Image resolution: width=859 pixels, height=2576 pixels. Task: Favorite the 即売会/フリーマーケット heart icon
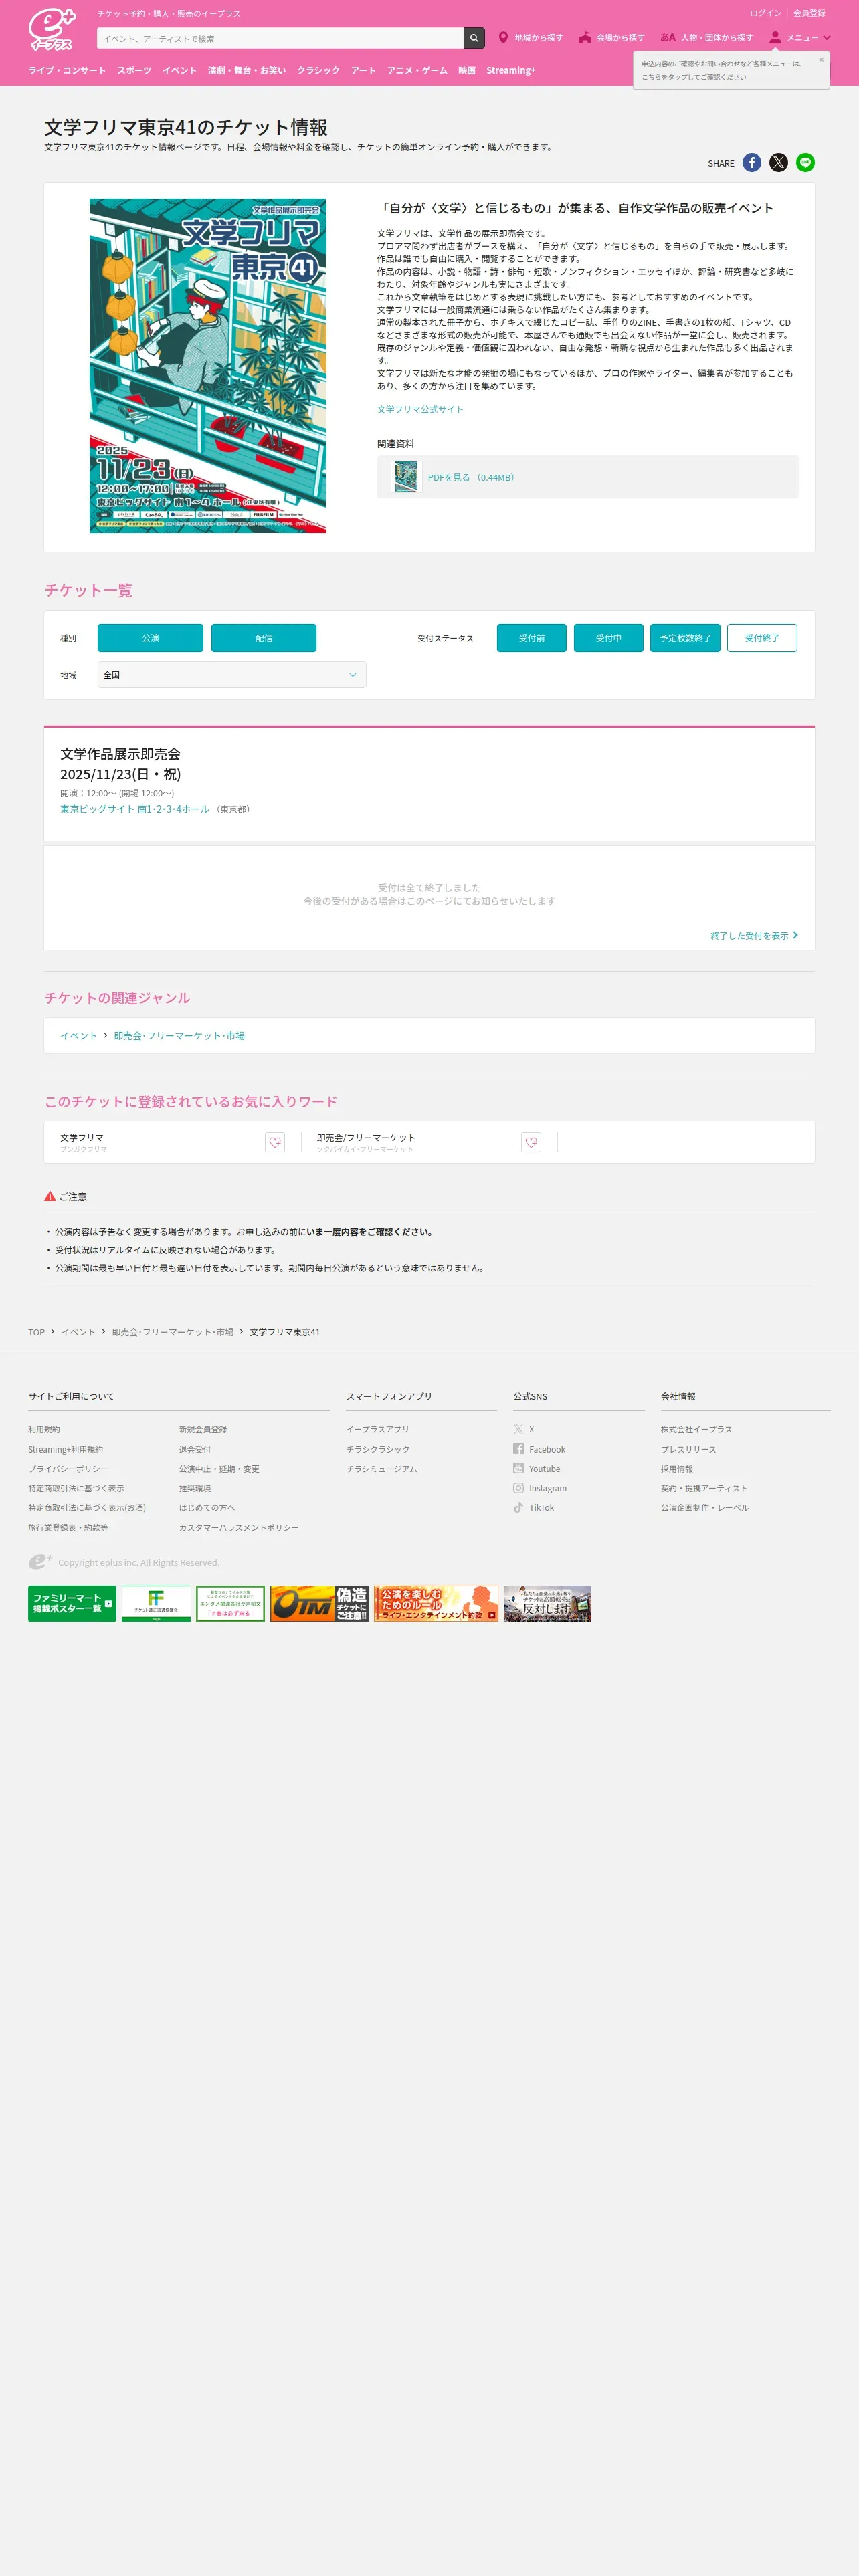click(531, 1142)
